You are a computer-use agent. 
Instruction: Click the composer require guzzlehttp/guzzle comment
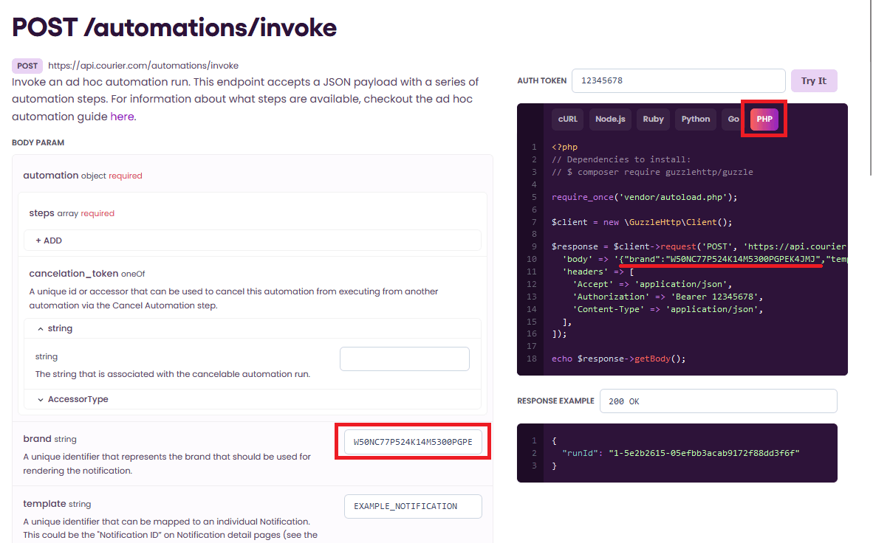(x=652, y=172)
